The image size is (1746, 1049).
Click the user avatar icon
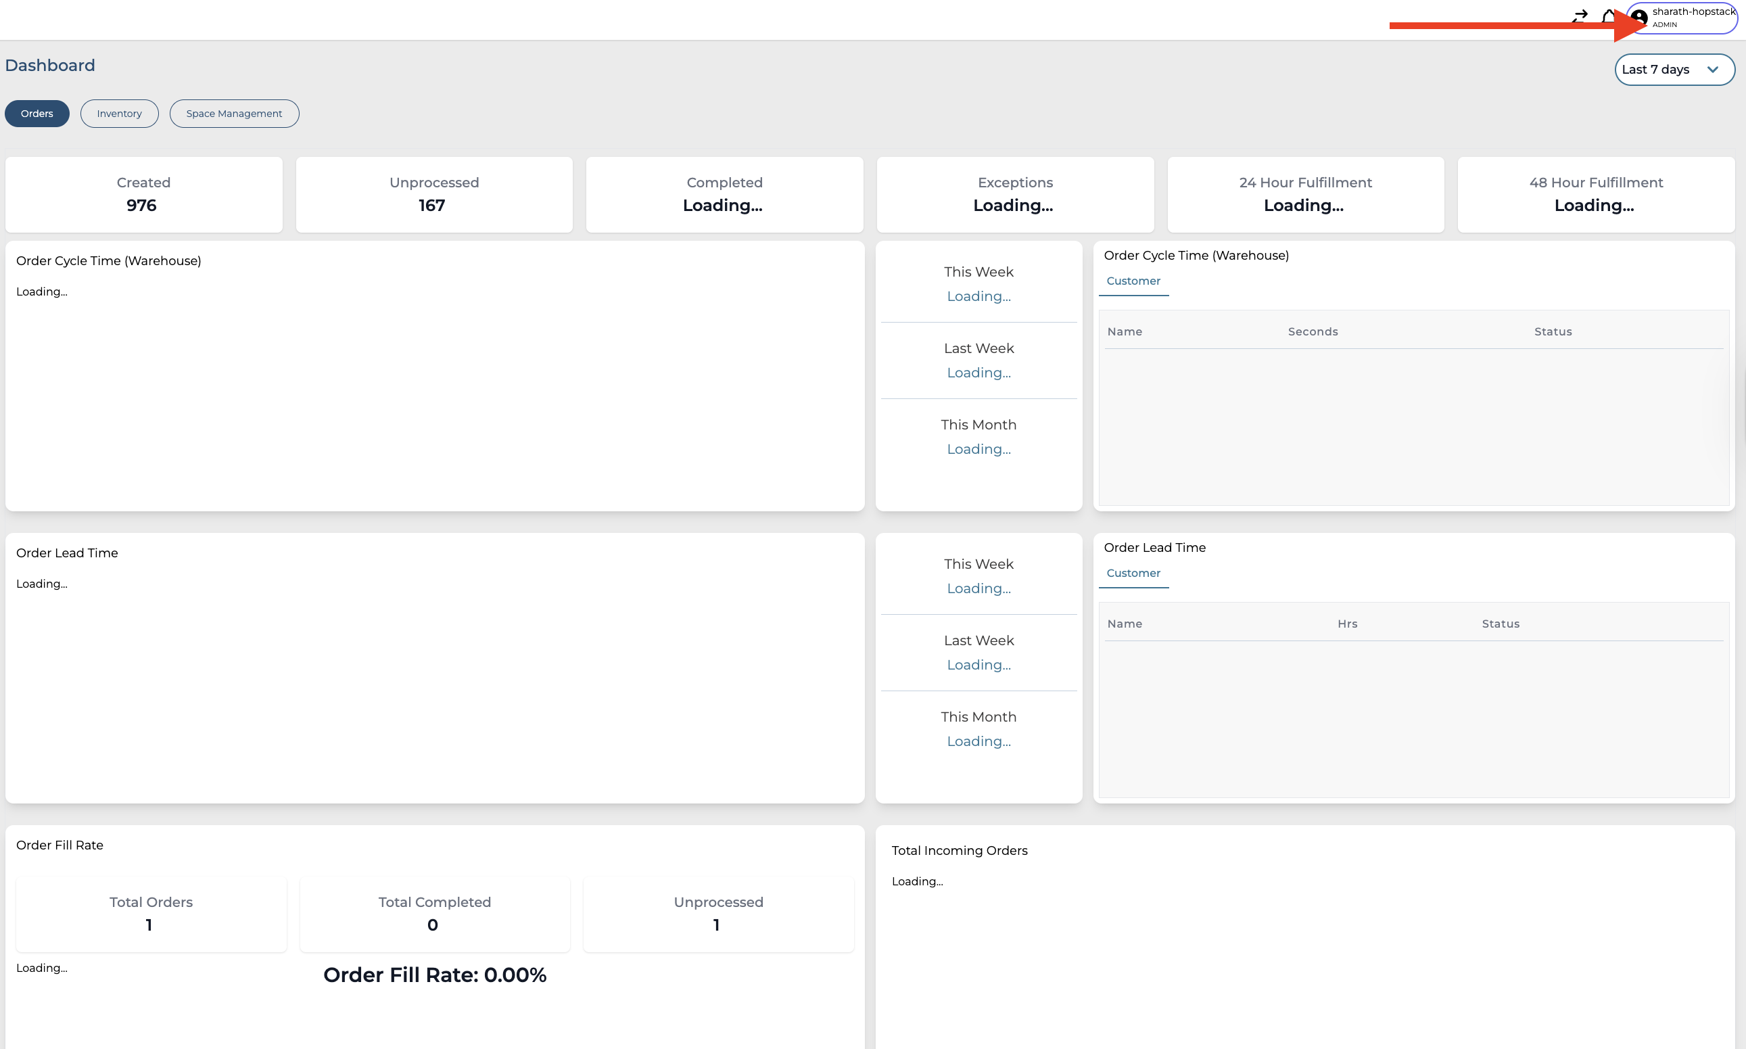1638,17
